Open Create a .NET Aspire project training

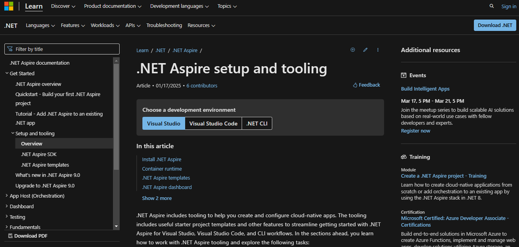pyautogui.click(x=444, y=176)
